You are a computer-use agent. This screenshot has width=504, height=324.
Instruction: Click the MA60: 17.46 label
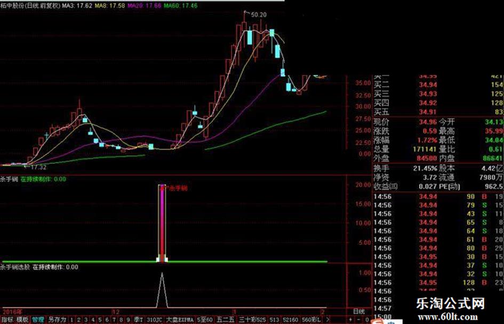(181, 5)
